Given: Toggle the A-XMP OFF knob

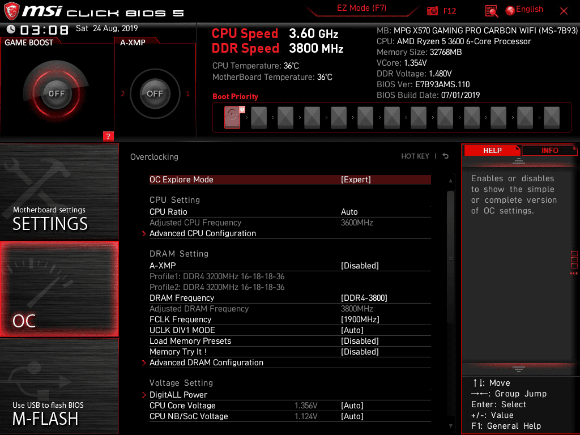Looking at the screenshot, I should [155, 93].
